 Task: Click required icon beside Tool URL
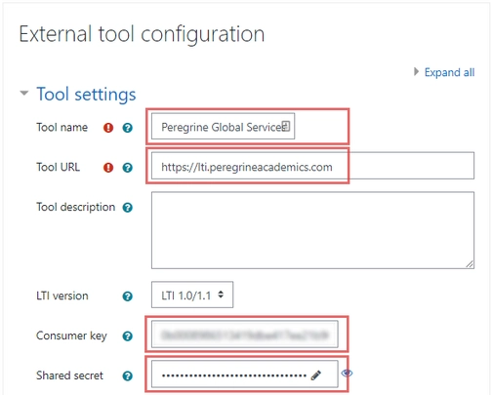pyautogui.click(x=108, y=168)
